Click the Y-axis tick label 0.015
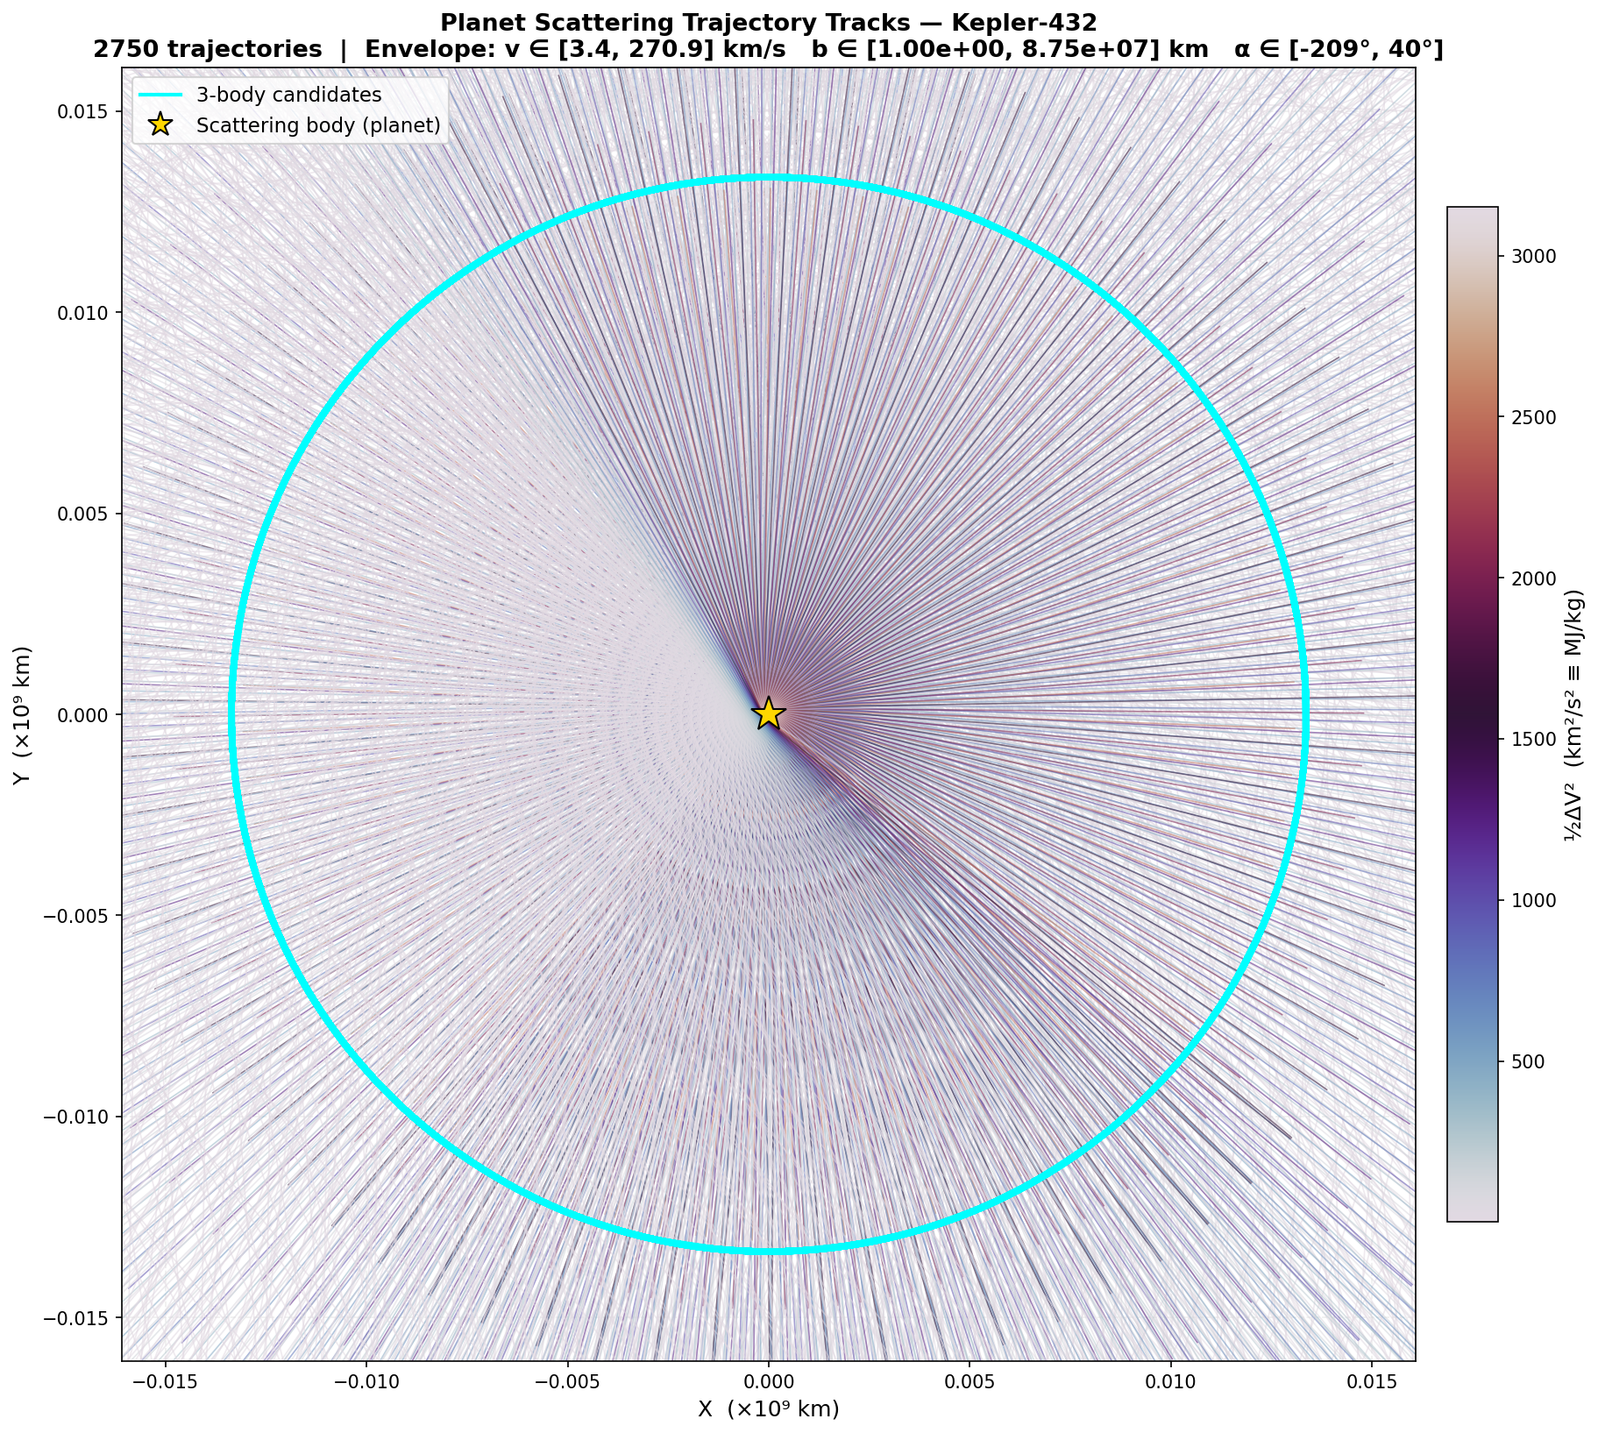 point(82,111)
